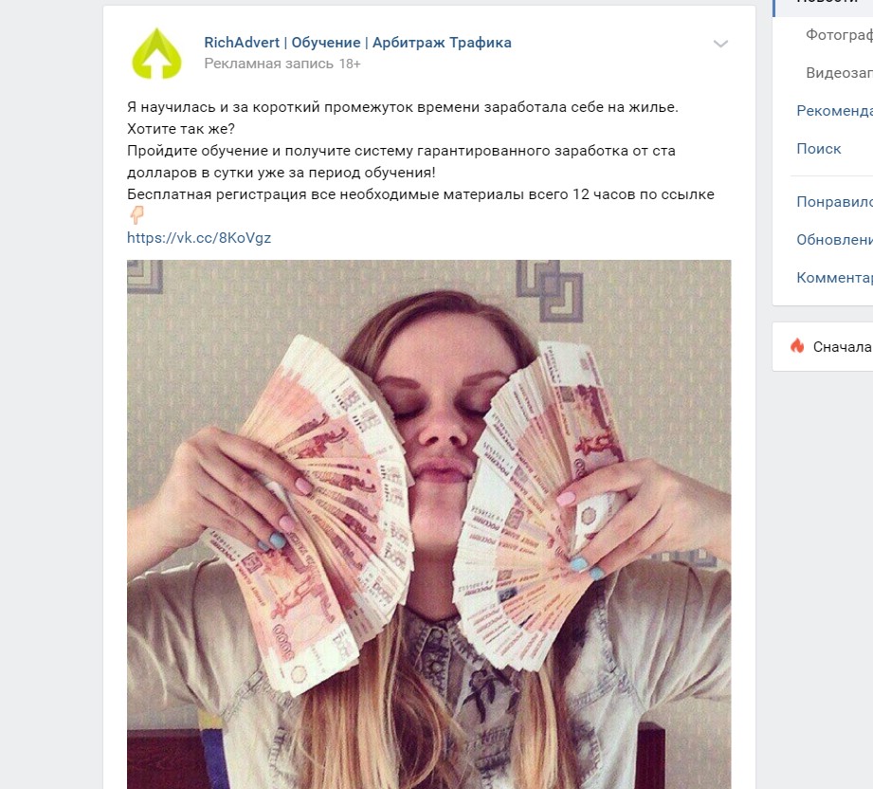Go to the Рекомендации section
873x789 pixels.
834,111
